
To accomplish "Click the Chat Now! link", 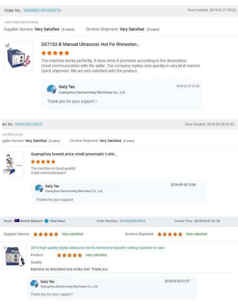I will (57, 221).
